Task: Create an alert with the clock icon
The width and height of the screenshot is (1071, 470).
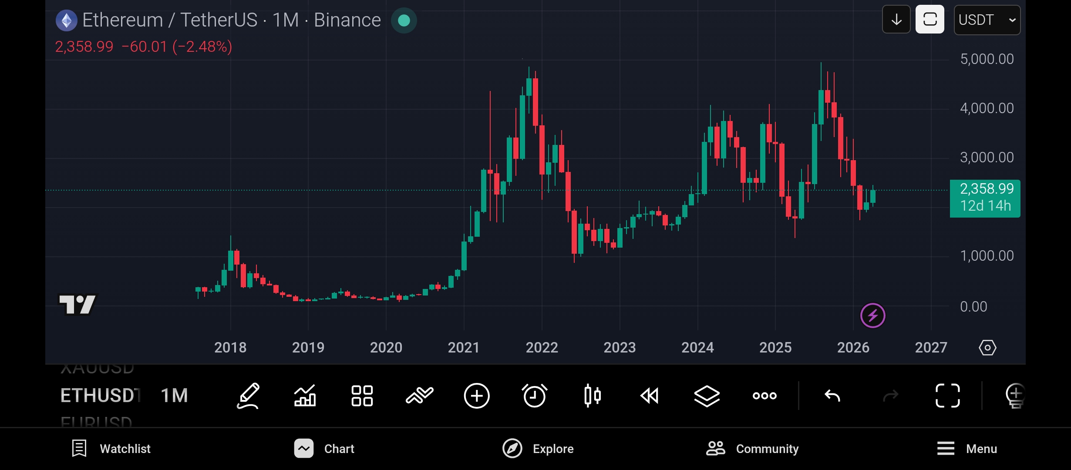Action: click(x=534, y=396)
